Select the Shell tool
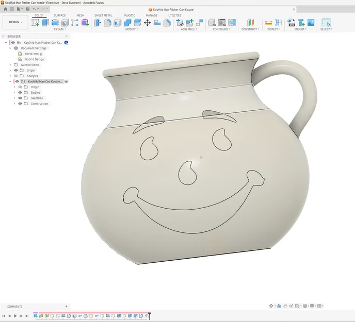This screenshot has height=322, width=355. coord(118,23)
